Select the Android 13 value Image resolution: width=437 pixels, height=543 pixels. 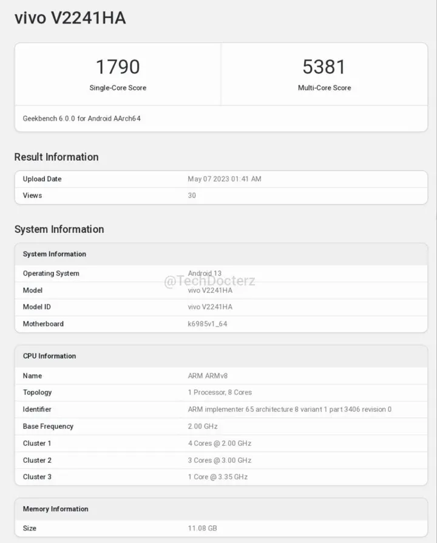(205, 273)
